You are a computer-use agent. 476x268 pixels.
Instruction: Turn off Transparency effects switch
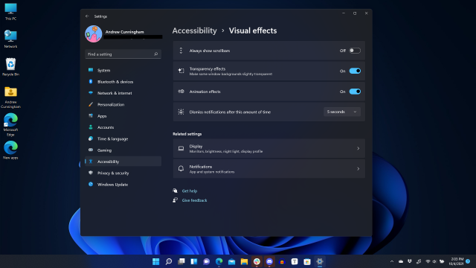(x=355, y=71)
